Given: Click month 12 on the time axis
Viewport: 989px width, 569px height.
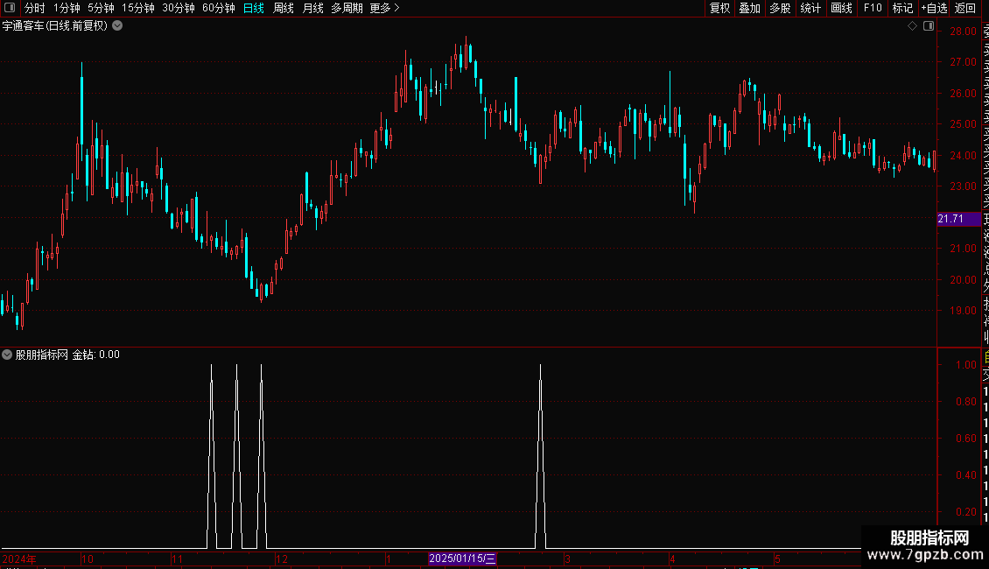Looking at the screenshot, I should click(281, 558).
